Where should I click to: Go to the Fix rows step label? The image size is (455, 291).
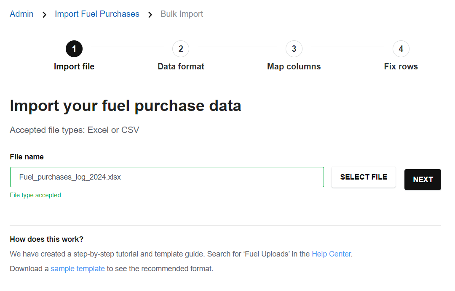[401, 66]
